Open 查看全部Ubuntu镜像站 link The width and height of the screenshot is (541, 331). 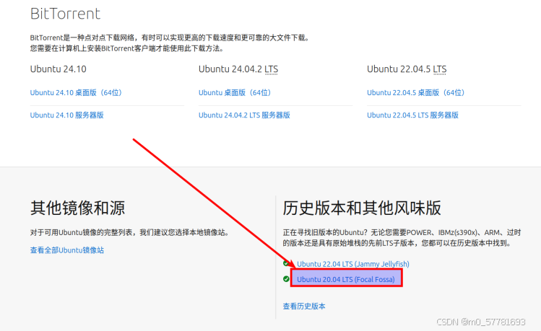click(67, 250)
